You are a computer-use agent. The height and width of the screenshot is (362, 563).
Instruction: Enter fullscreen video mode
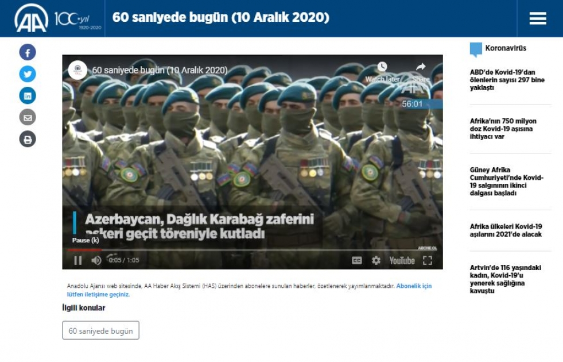(428, 260)
